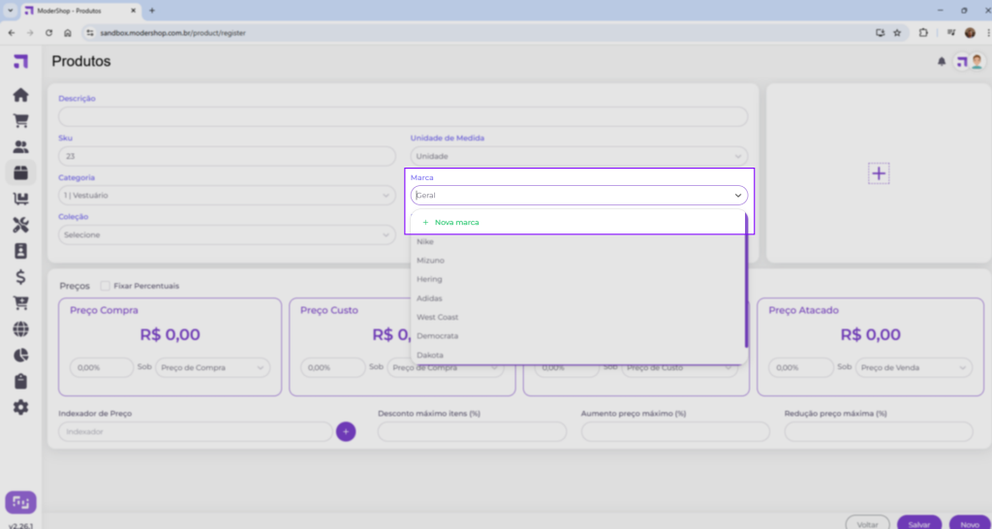Click the Nova marca option

pos(456,223)
